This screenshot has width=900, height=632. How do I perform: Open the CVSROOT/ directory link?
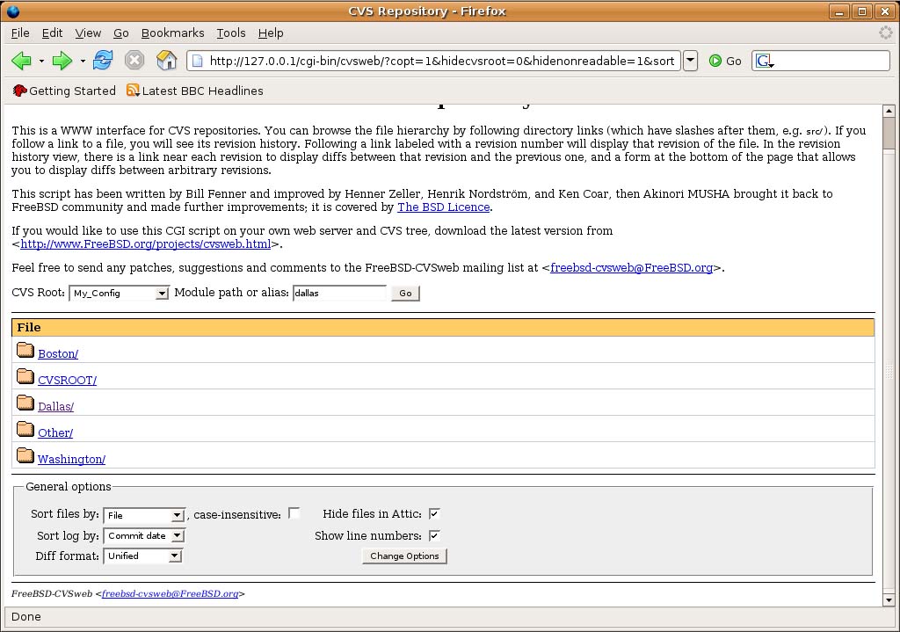pos(67,380)
